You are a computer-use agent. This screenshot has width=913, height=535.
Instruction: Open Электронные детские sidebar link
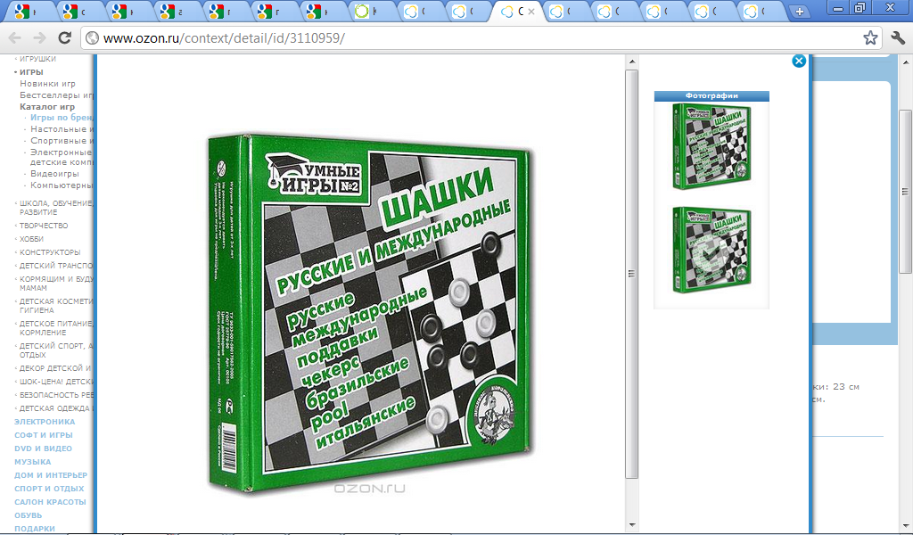coord(62,157)
